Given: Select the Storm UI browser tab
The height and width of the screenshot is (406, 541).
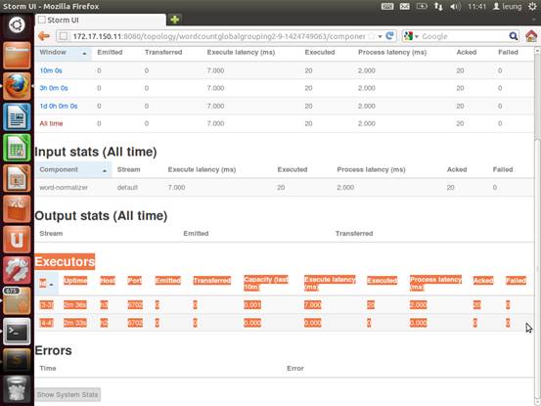Looking at the screenshot, I should coord(100,20).
